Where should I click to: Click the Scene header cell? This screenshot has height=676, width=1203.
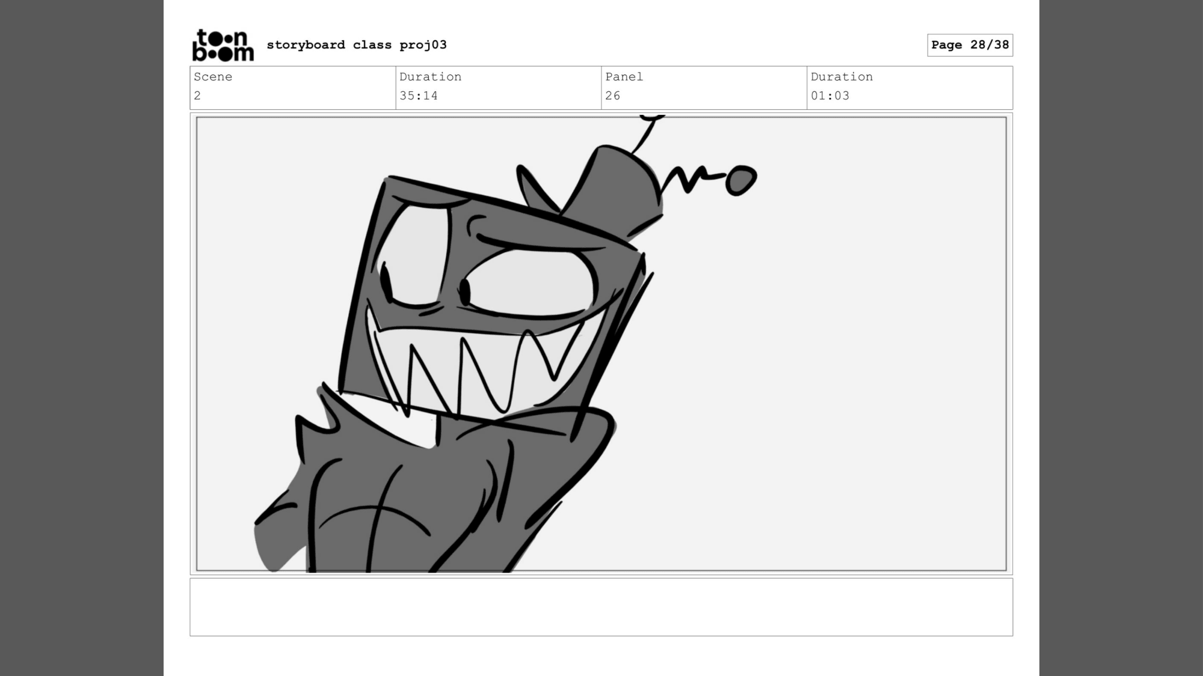[213, 76]
